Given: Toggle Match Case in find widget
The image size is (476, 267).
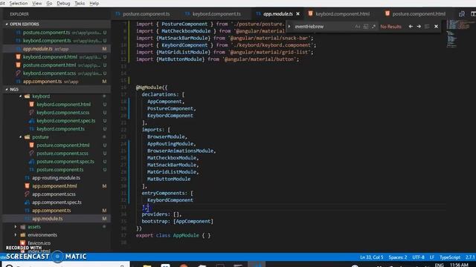Looking at the screenshot, I should 357,27.
